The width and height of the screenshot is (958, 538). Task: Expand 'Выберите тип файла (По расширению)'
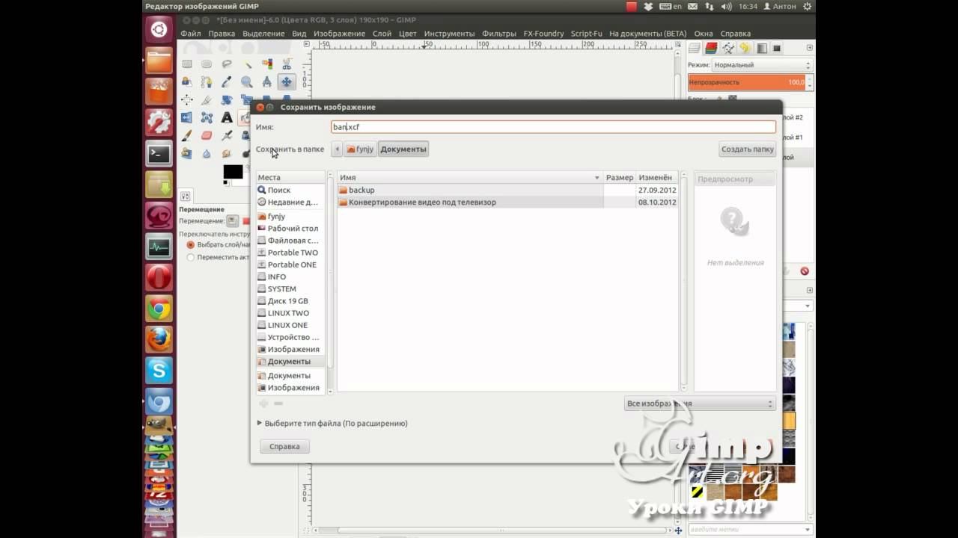pyautogui.click(x=332, y=423)
